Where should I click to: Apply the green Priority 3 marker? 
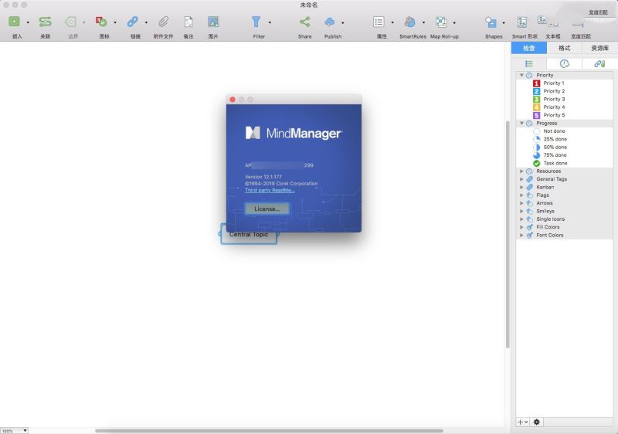(536, 100)
